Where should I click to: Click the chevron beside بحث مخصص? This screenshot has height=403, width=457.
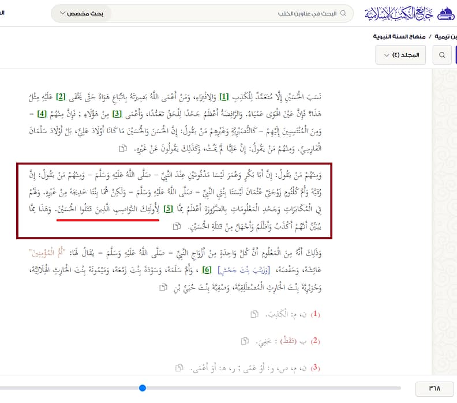pyautogui.click(x=62, y=13)
